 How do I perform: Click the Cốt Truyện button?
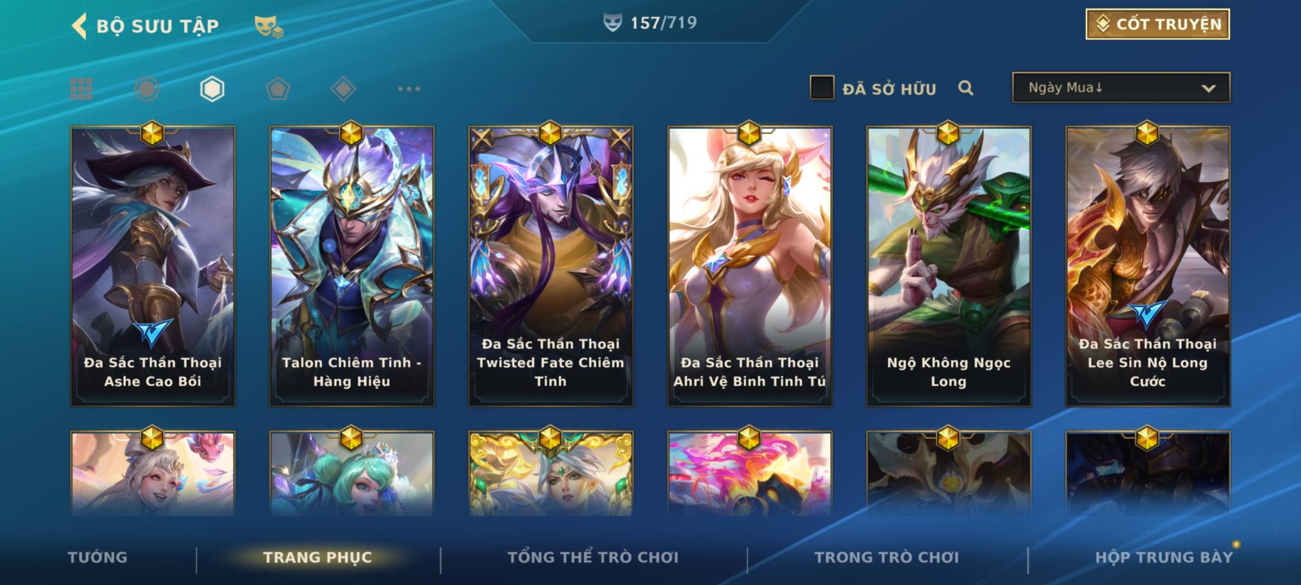pyautogui.click(x=1157, y=24)
